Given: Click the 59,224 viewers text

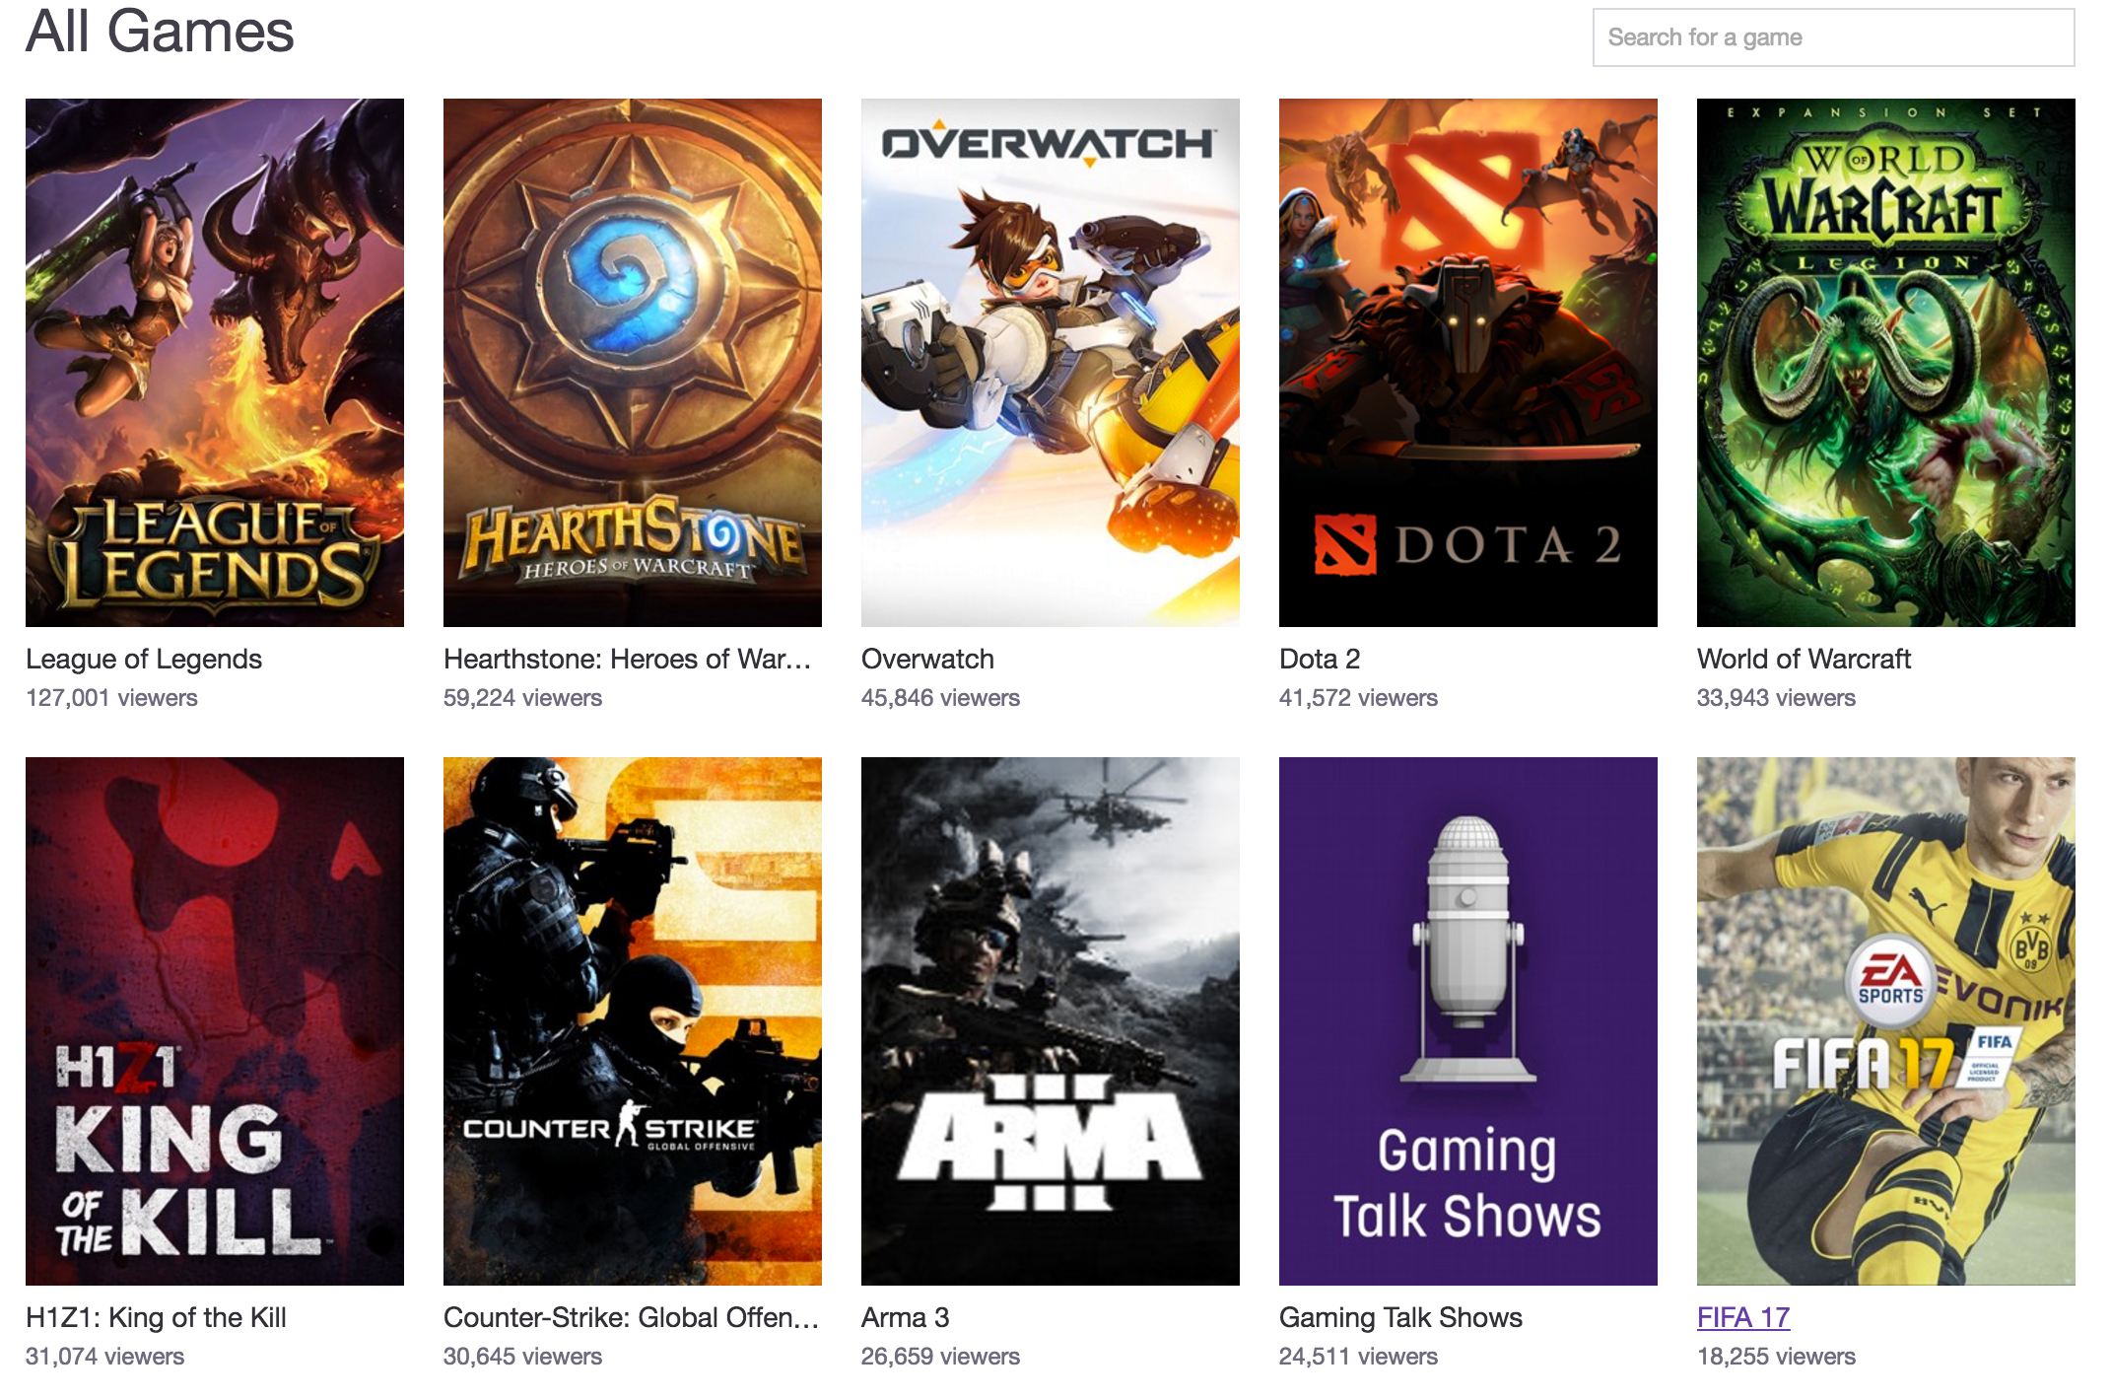Looking at the screenshot, I should pos(522,698).
